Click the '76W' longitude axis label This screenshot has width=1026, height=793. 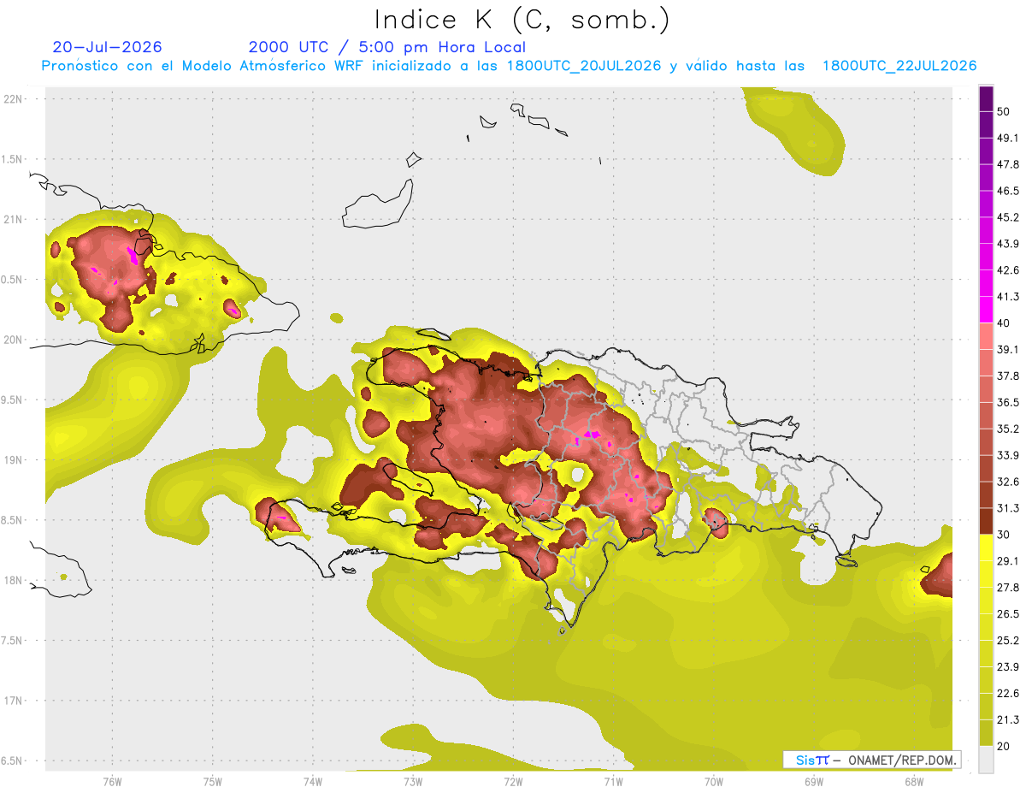[112, 782]
